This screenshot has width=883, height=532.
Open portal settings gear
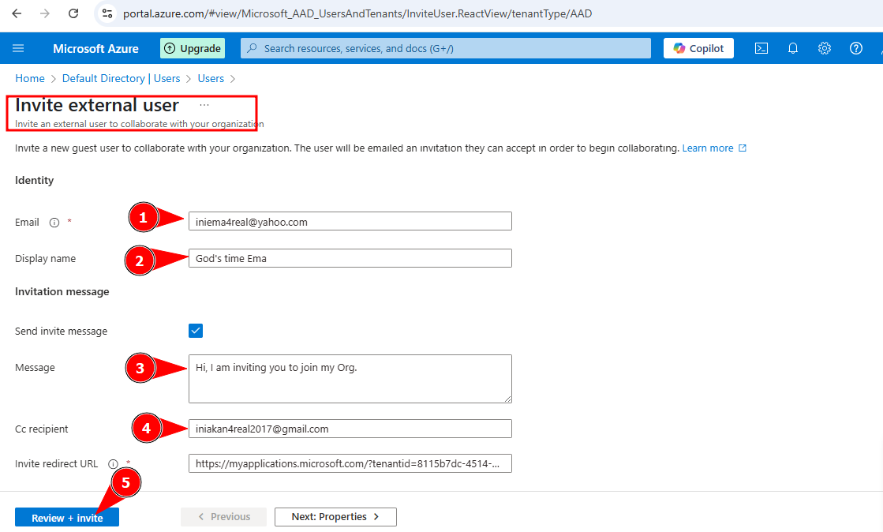(x=825, y=48)
